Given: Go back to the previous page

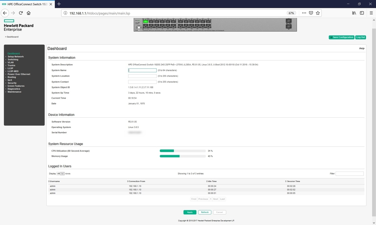Looking at the screenshot, I should click(x=5, y=13).
